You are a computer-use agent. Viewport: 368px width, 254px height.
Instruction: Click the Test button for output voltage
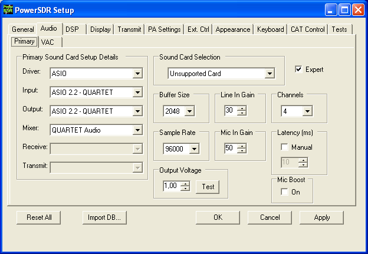click(x=207, y=187)
